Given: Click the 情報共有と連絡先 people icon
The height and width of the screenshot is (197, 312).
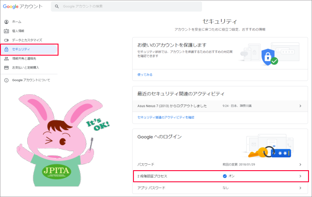Looking at the screenshot, I should [x=6, y=58].
